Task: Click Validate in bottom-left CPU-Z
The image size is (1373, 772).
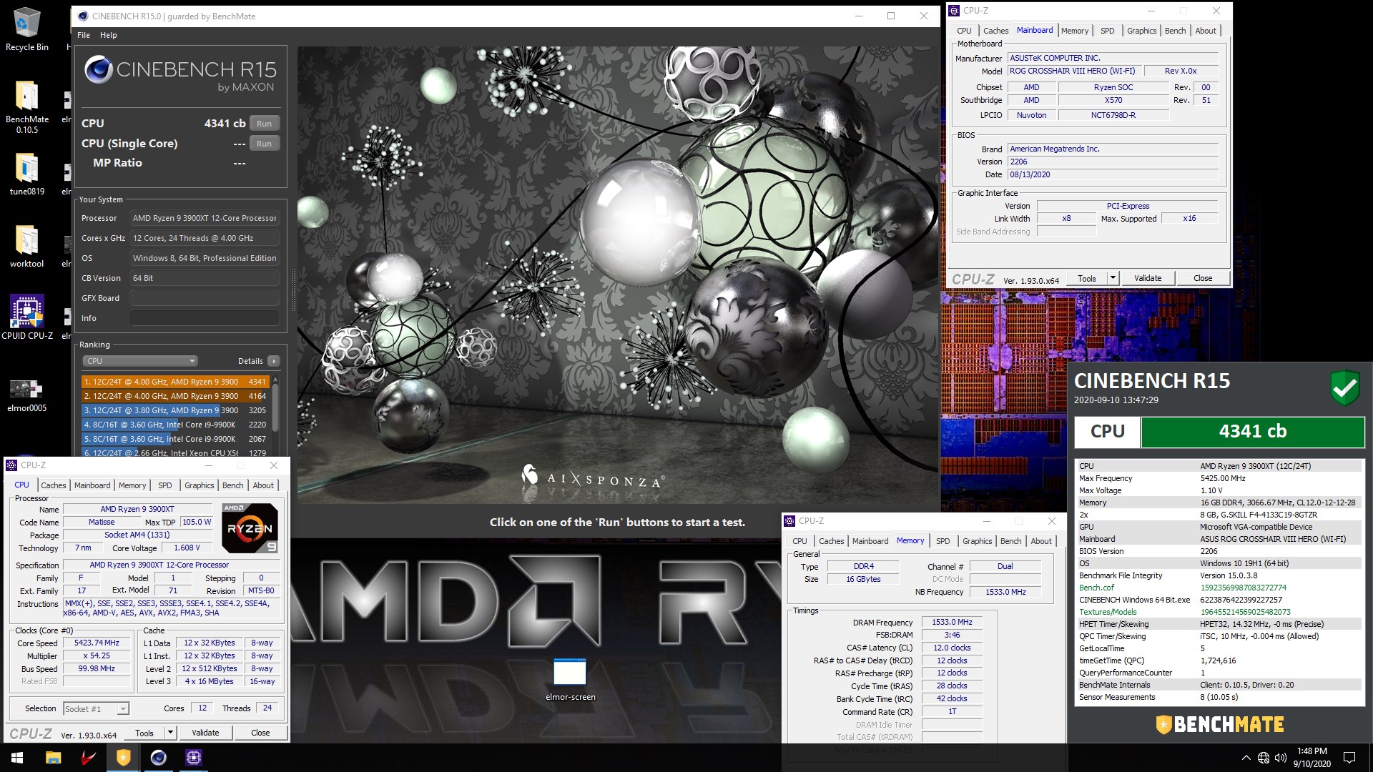Action: click(x=205, y=733)
